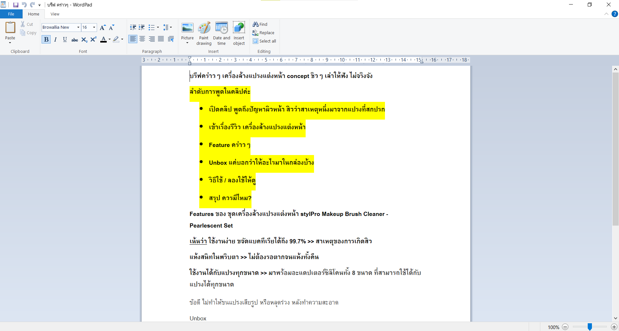Click the Increase indent icon

(142, 27)
